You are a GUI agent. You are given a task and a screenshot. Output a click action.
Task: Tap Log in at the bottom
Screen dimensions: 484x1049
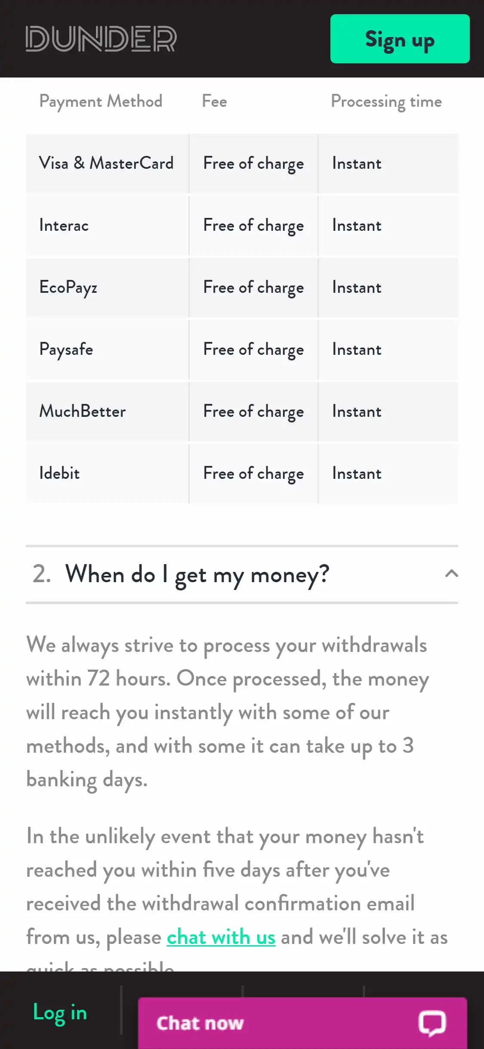(60, 1012)
